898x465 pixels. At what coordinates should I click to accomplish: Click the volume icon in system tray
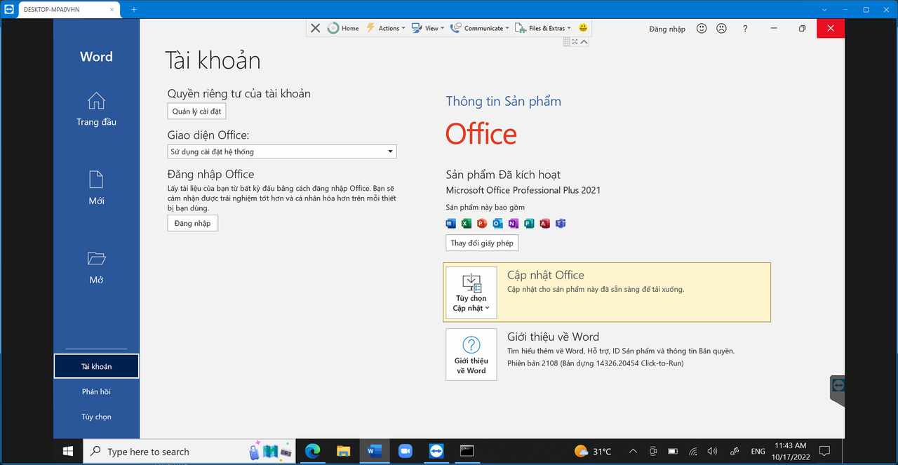713,451
